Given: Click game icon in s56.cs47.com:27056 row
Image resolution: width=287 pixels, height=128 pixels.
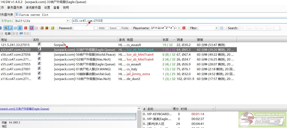Looking at the screenshot, I should point(39,54).
